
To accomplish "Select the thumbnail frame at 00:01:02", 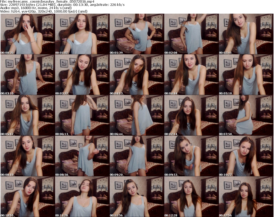I will pyautogui.click(x=82, y=34).
